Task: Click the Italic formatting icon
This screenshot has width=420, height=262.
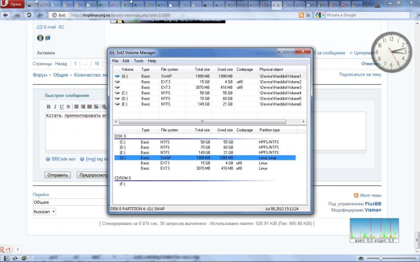Action: (x=55, y=106)
